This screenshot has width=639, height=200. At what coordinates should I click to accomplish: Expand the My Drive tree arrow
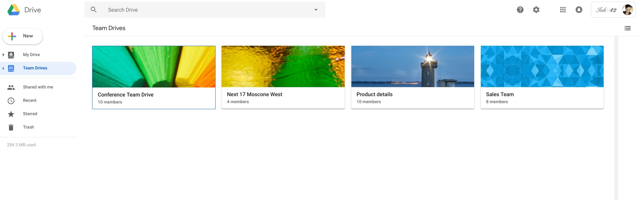[x=3, y=55]
